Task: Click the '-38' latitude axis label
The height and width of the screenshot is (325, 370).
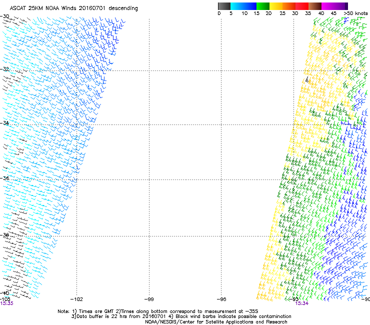Action: (x=4, y=235)
